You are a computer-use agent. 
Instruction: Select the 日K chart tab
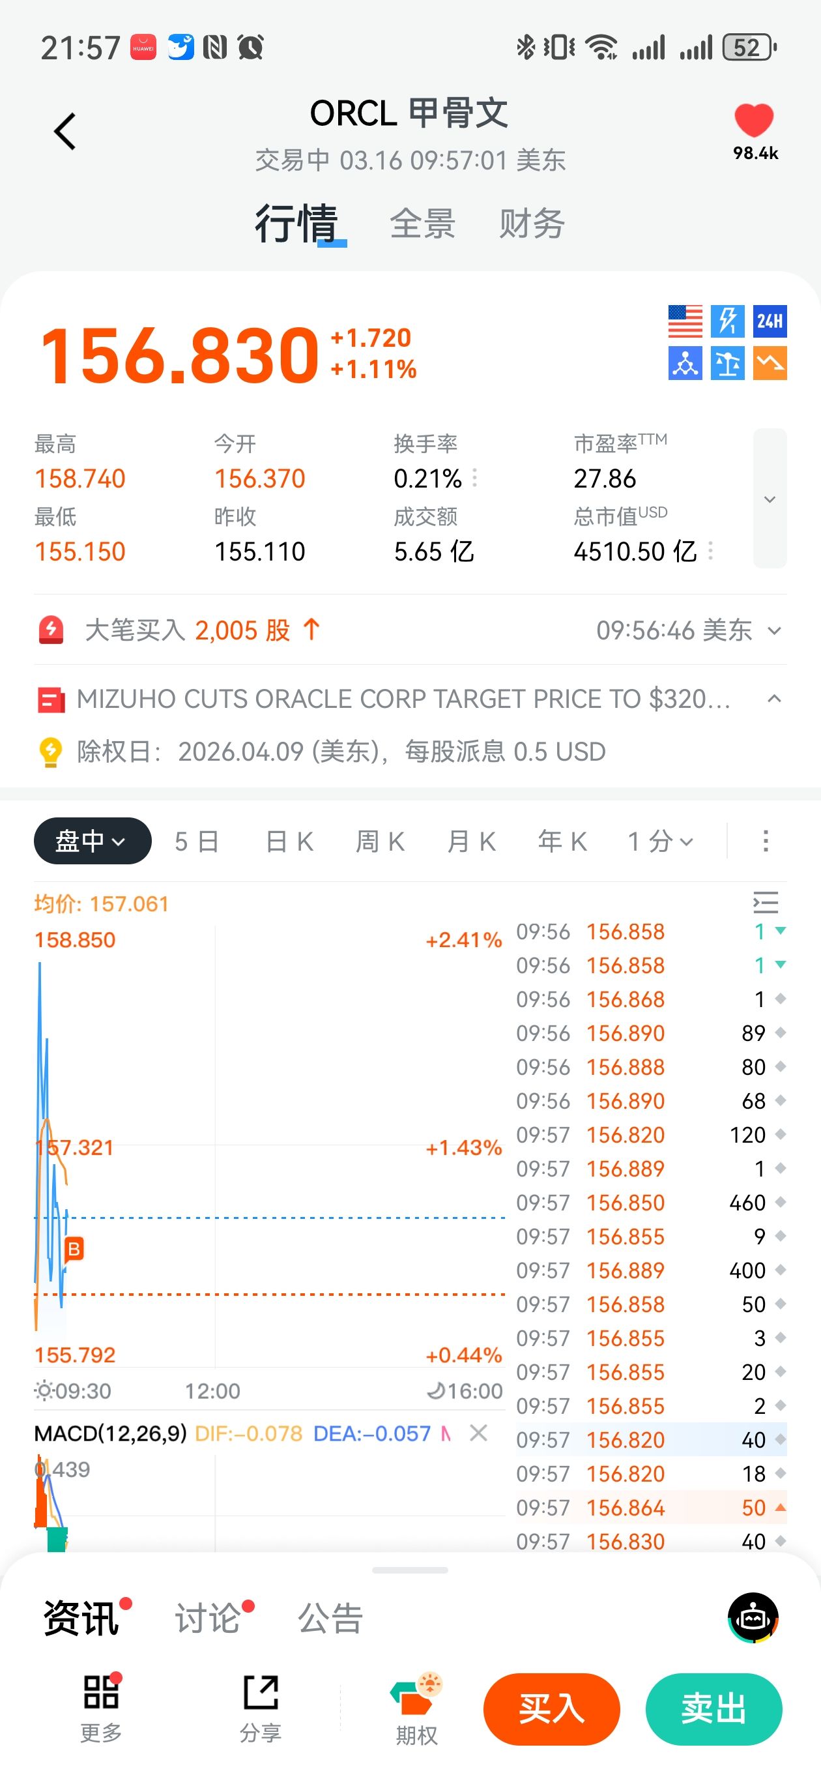pos(289,840)
